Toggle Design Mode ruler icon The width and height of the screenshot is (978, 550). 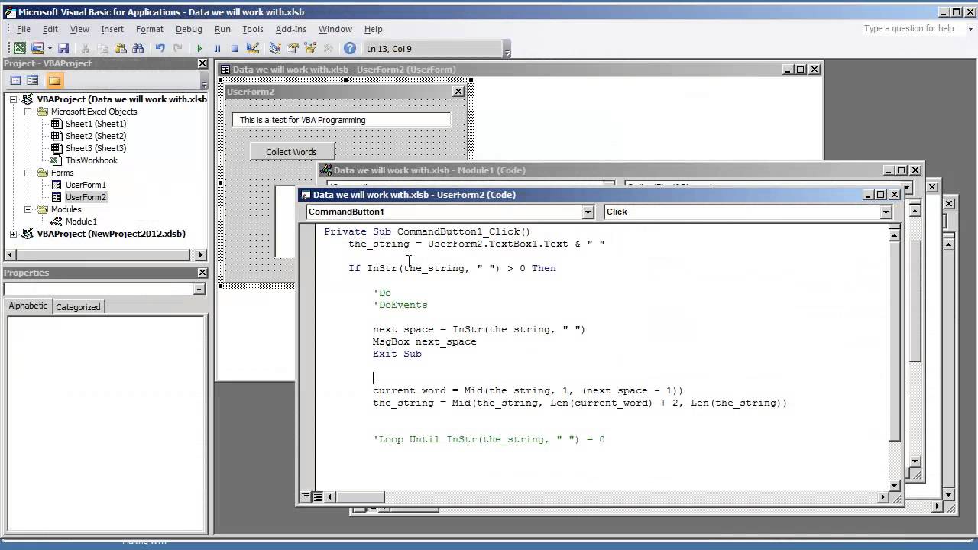pyautogui.click(x=253, y=48)
